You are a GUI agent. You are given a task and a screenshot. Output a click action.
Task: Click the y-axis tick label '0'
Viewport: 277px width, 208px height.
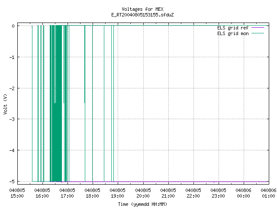(x=13, y=26)
